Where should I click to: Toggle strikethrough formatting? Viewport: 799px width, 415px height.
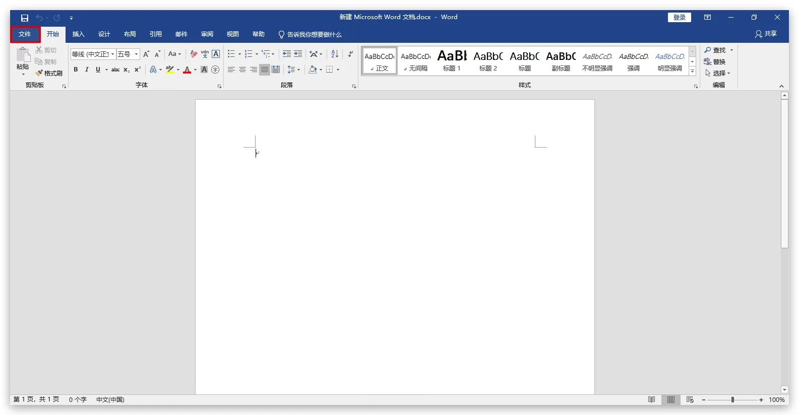[x=115, y=70]
